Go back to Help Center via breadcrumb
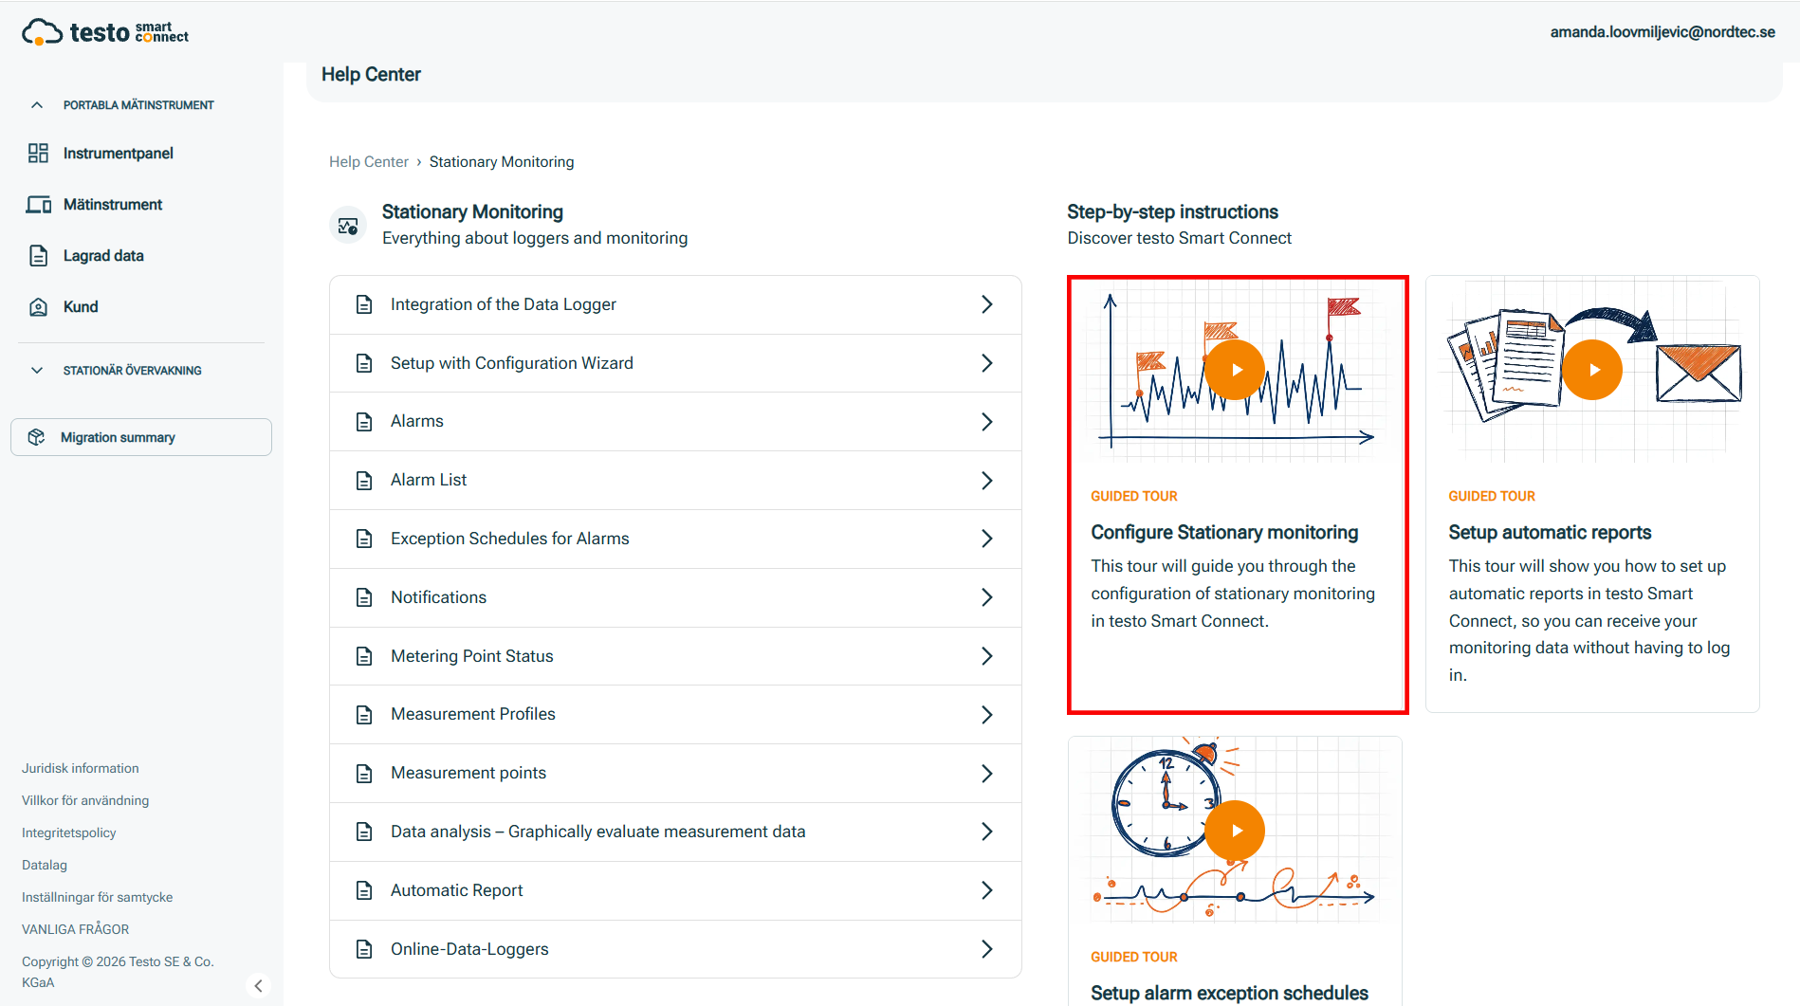This screenshot has height=1006, width=1800. [369, 162]
